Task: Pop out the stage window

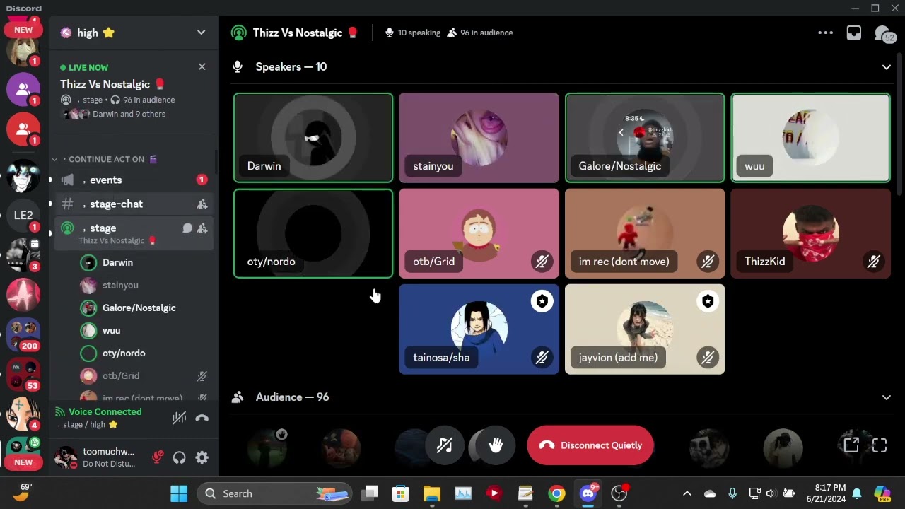Action: pyautogui.click(x=851, y=445)
